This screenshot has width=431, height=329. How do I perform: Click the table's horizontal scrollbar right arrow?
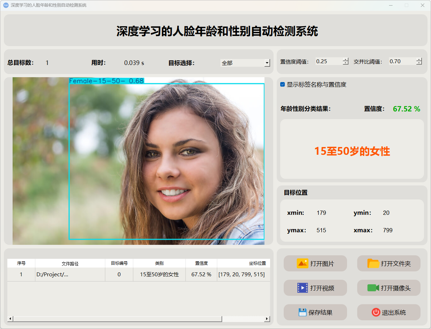[x=267, y=319]
